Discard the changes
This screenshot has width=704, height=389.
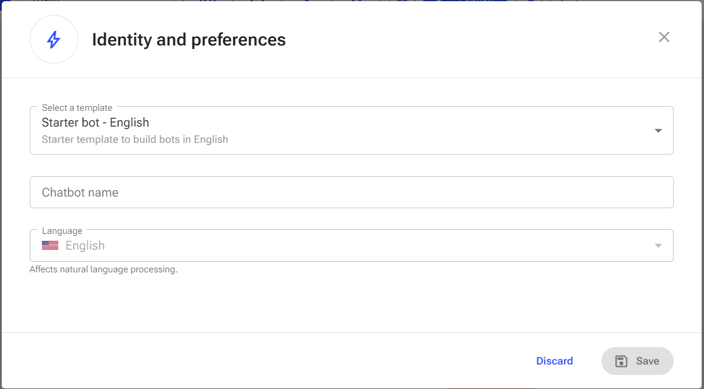coord(555,361)
